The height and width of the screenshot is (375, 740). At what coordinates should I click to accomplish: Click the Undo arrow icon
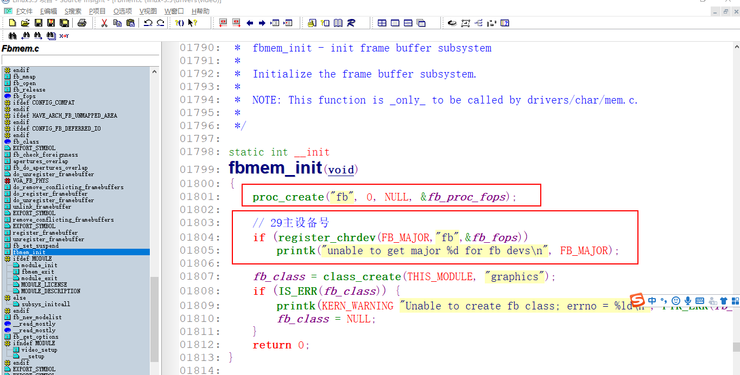pos(148,23)
